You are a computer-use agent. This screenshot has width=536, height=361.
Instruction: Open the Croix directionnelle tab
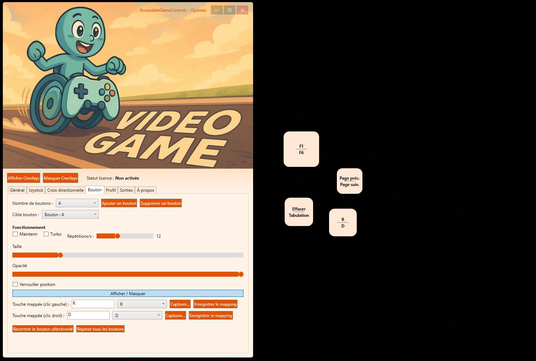[65, 190]
